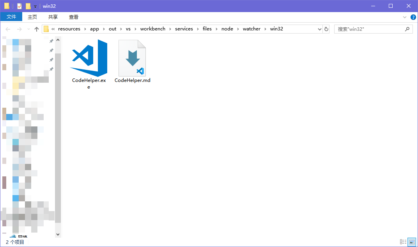Open the CodeHelper.md file
The height and width of the screenshot is (247, 418).
tap(132, 59)
